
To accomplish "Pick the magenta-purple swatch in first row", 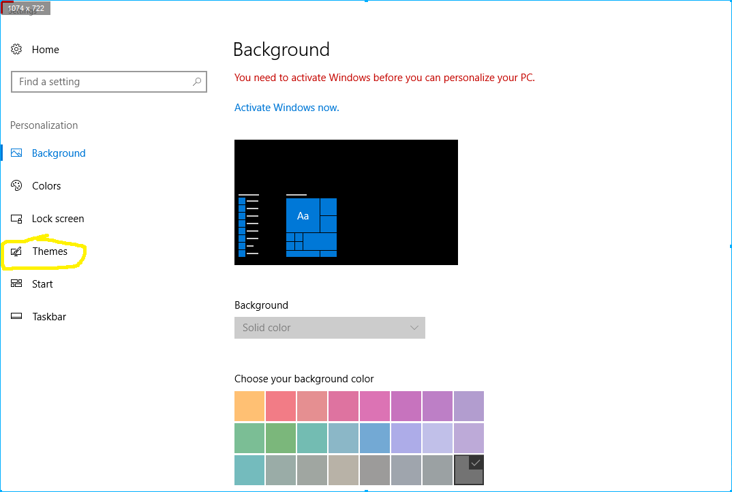I will tap(406, 406).
